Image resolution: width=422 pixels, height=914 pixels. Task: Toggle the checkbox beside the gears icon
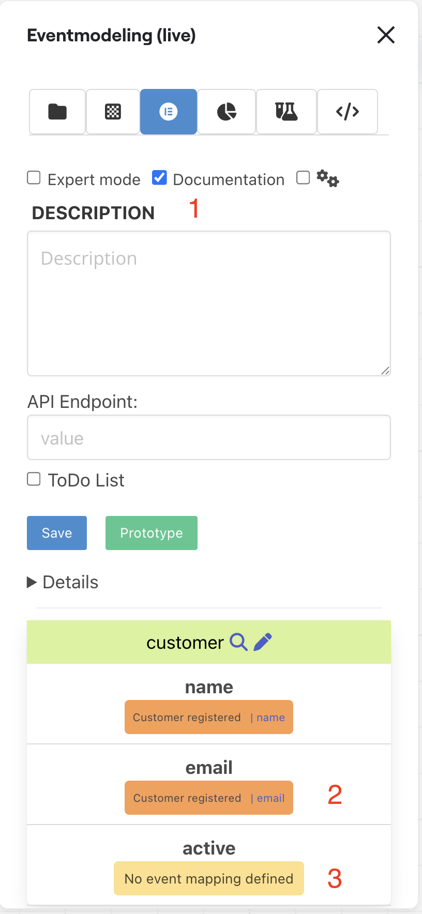point(303,178)
